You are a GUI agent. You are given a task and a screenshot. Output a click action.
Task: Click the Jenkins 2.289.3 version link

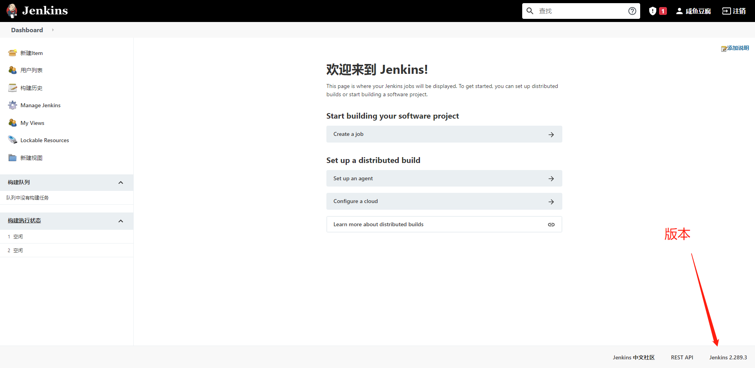(728, 357)
